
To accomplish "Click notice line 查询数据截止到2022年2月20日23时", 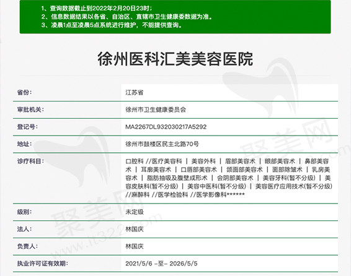I will click(97, 8).
